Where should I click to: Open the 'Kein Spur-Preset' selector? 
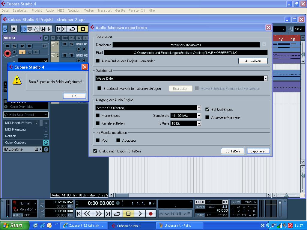[x=26, y=115]
